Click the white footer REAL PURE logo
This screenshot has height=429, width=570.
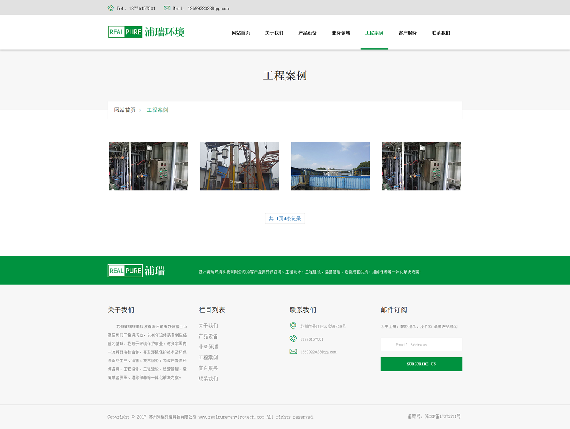tap(136, 271)
